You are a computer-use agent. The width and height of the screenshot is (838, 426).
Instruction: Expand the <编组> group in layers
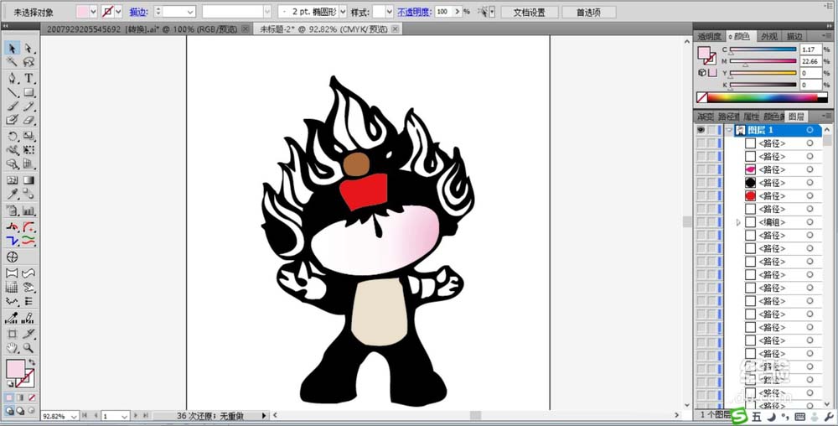click(x=738, y=222)
